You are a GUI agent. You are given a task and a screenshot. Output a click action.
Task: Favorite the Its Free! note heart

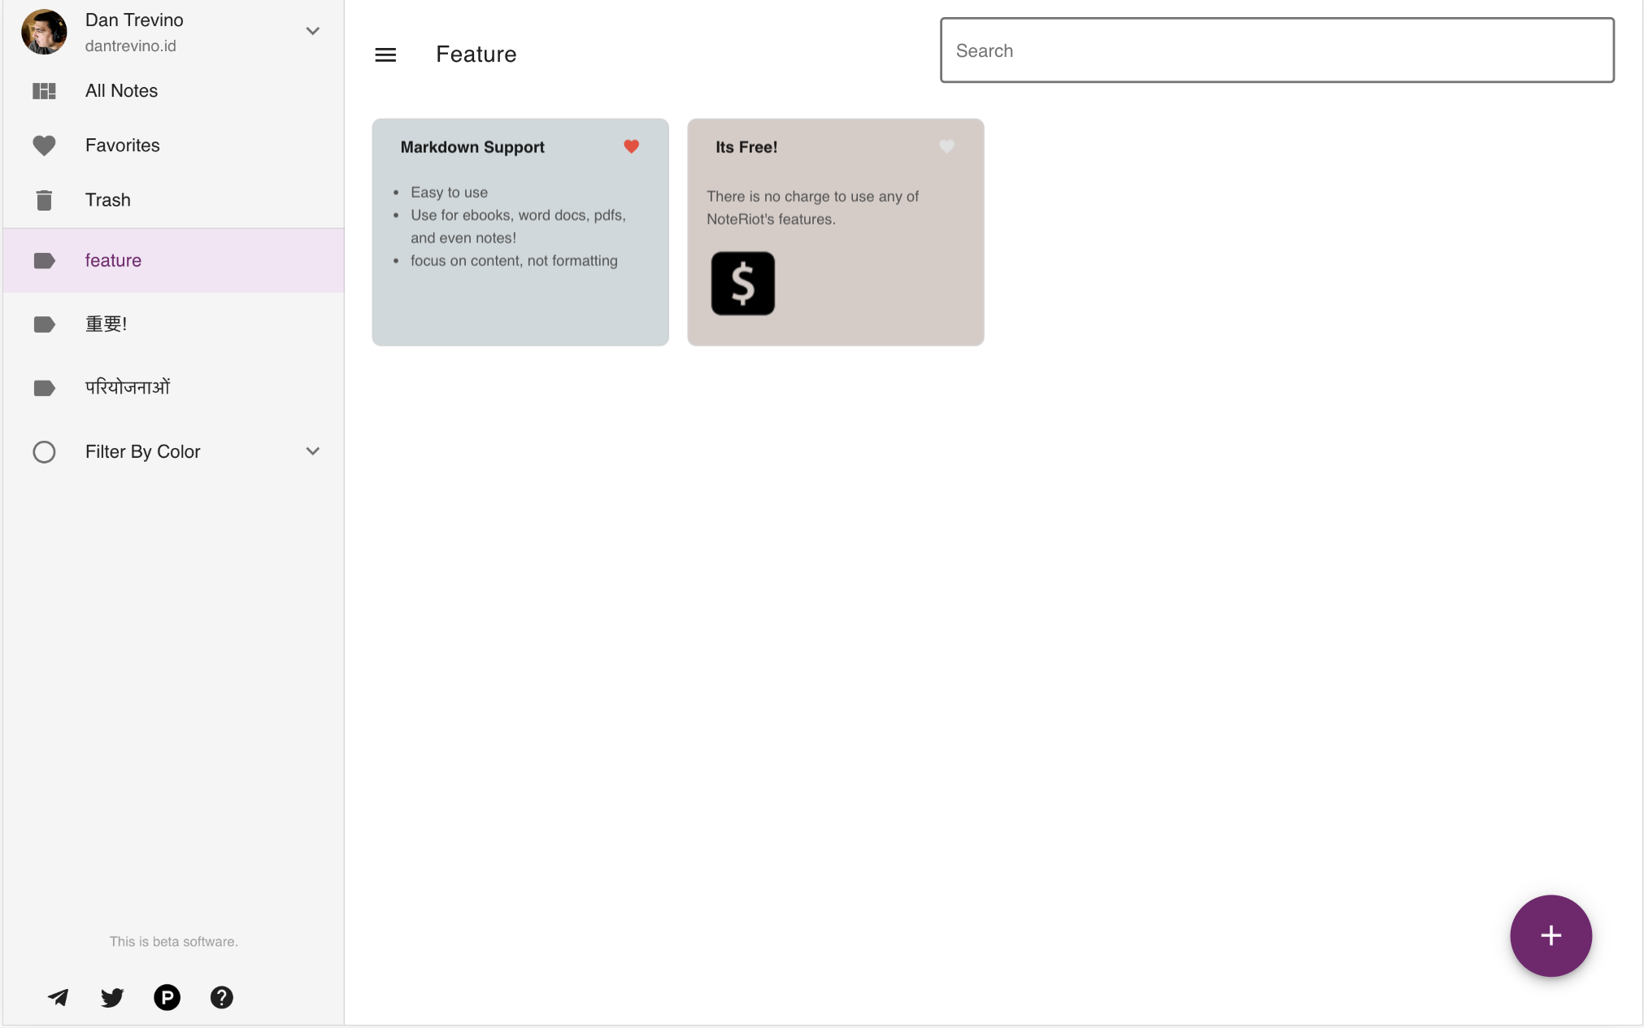click(x=946, y=146)
